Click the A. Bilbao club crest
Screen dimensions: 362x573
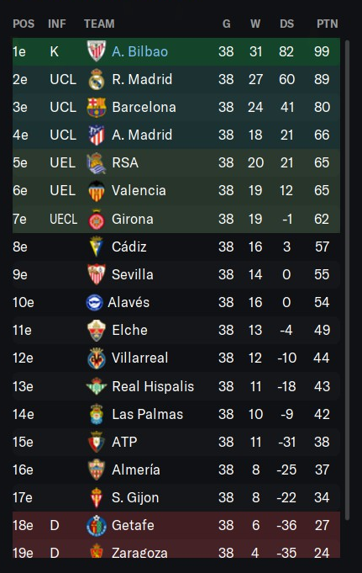pyautogui.click(x=97, y=51)
